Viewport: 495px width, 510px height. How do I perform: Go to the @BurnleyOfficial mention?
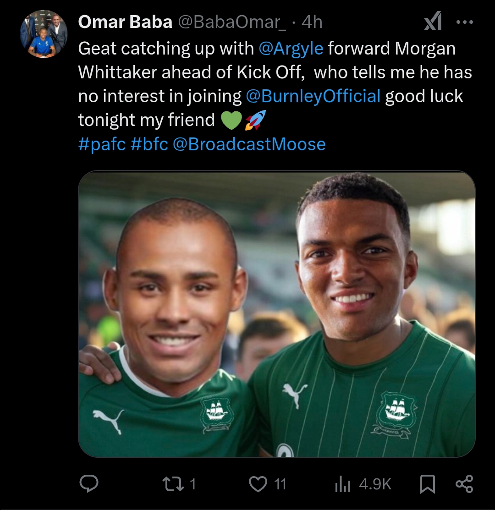[313, 96]
